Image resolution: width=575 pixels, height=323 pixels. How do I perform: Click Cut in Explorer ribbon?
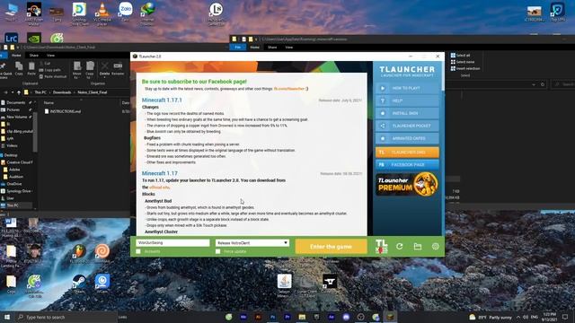45,64
